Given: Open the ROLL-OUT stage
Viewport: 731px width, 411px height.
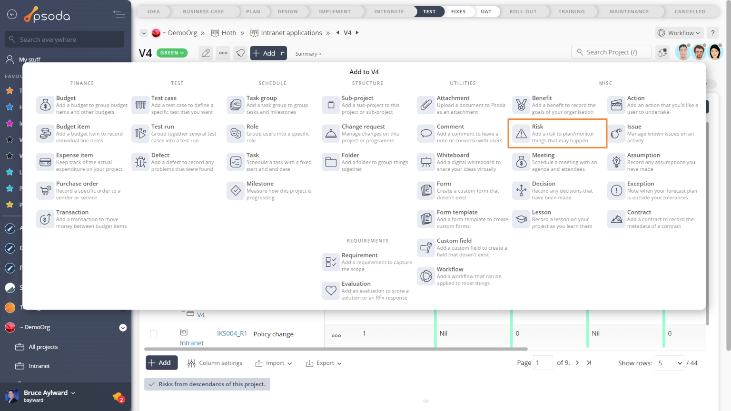Looking at the screenshot, I should pyautogui.click(x=523, y=11).
